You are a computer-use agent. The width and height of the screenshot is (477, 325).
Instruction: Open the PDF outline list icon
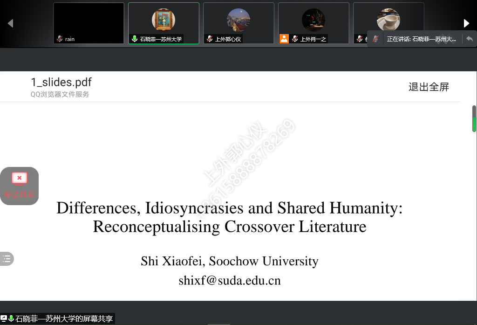tap(6, 259)
